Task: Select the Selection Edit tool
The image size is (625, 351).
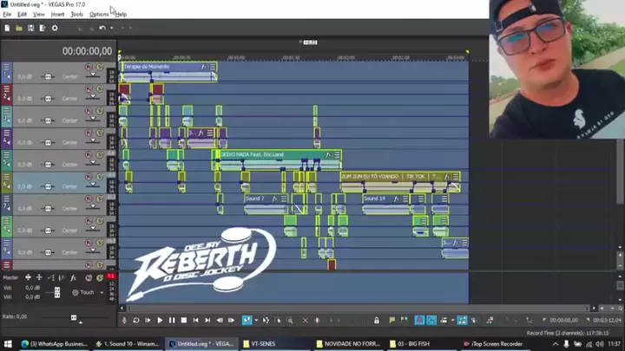Action: 278,320
